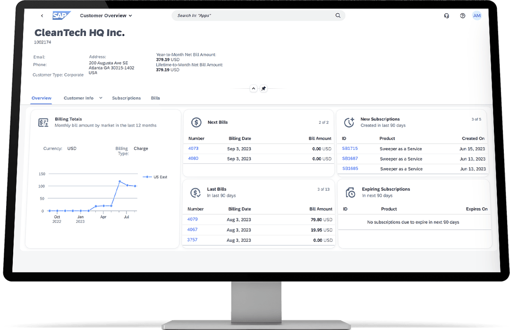Expand the Customer Info tab dropdown
Screen dimensions: 510x330
click(101, 98)
